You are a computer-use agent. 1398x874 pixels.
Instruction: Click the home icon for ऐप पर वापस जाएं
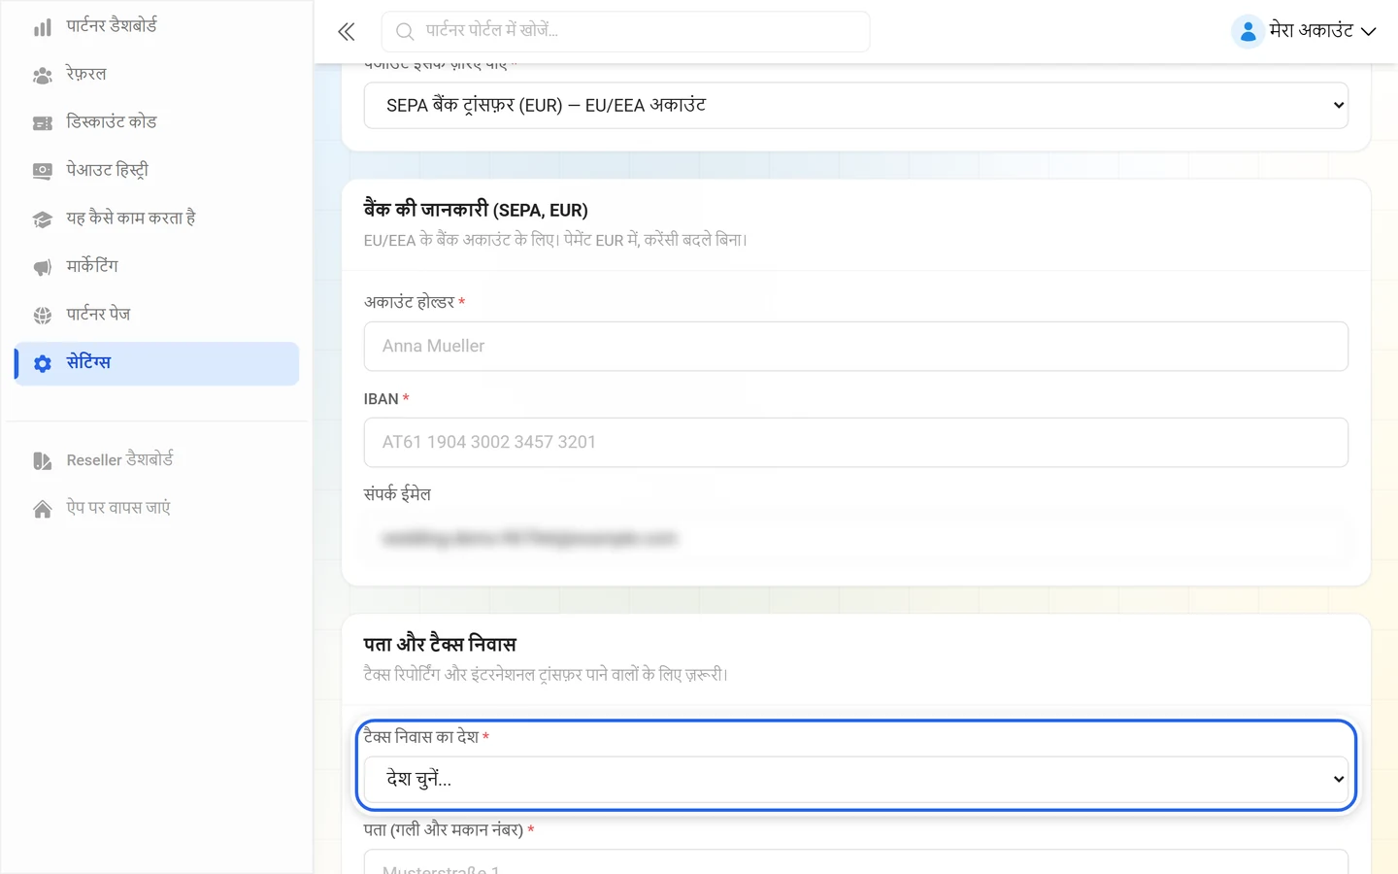pos(43,509)
